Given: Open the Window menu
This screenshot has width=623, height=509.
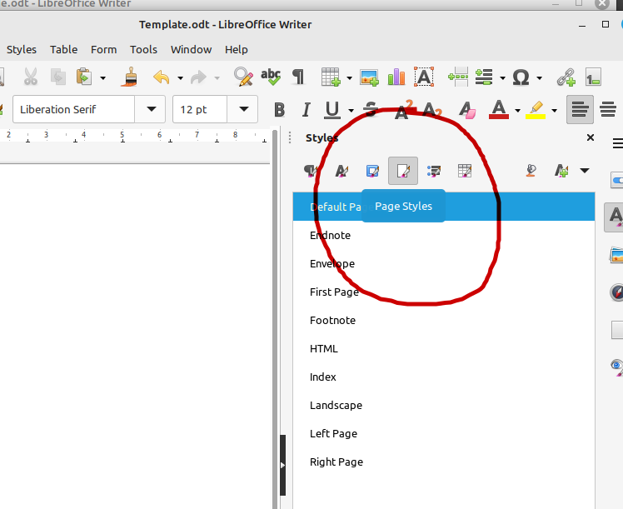Looking at the screenshot, I should (191, 50).
